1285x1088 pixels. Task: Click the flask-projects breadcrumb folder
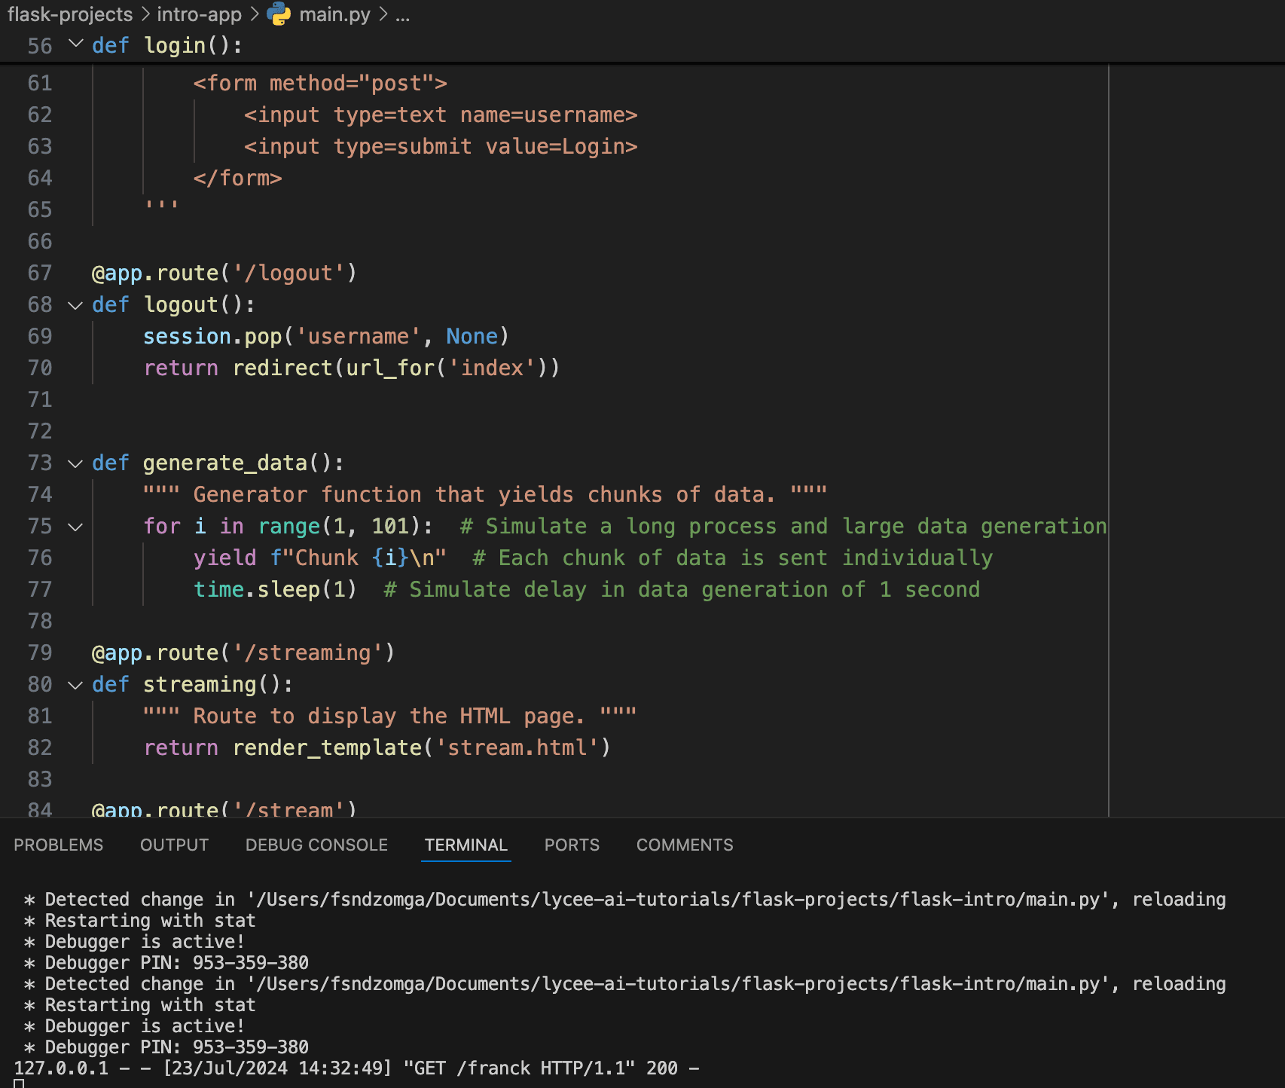click(70, 14)
